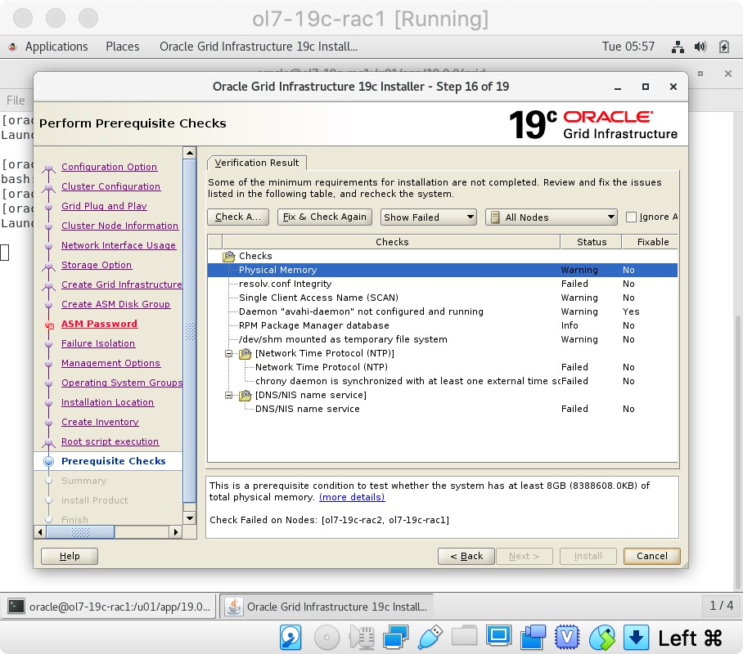The height and width of the screenshot is (654, 743).
Task: Click the VirtualBox audio status icon
Action: (362, 638)
